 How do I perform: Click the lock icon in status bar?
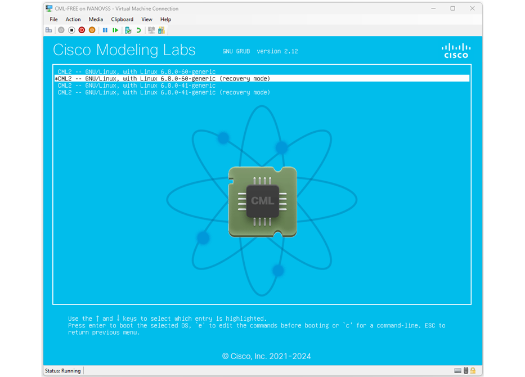click(473, 370)
